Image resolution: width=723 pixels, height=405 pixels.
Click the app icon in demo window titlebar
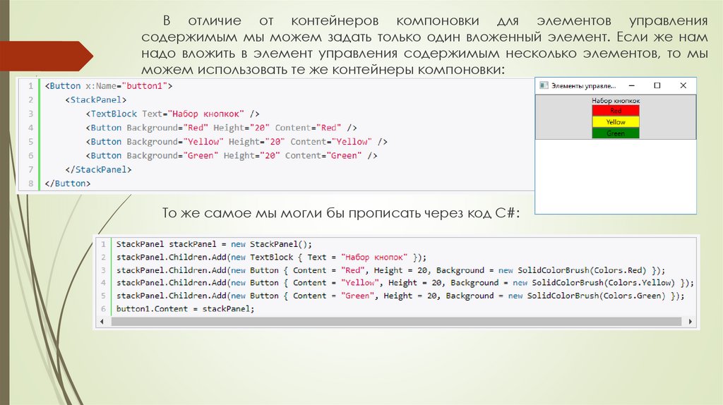coord(544,85)
